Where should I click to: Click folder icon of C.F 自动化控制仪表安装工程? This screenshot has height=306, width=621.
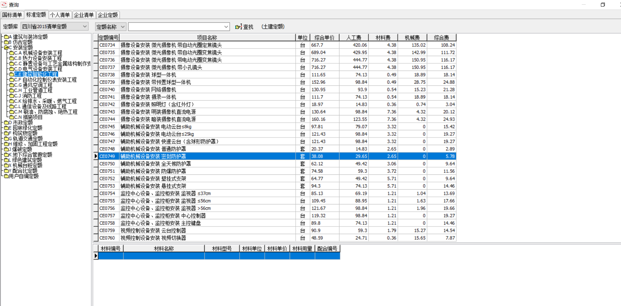click(x=12, y=80)
